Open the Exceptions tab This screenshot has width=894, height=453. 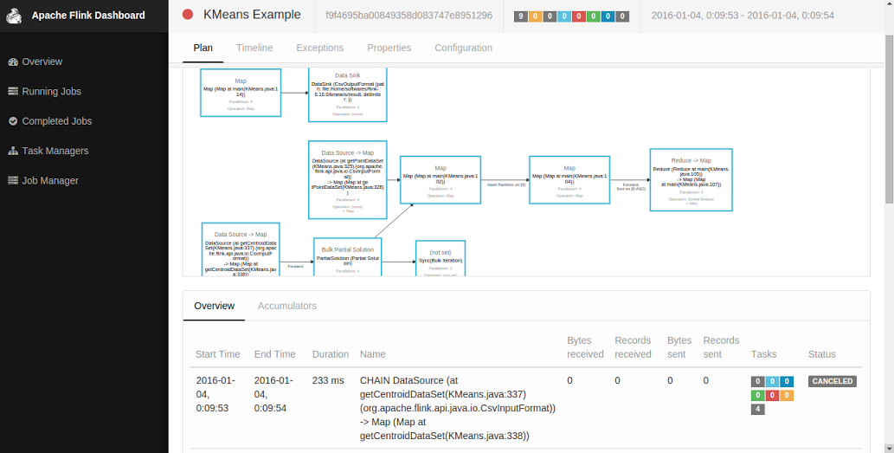pos(320,48)
